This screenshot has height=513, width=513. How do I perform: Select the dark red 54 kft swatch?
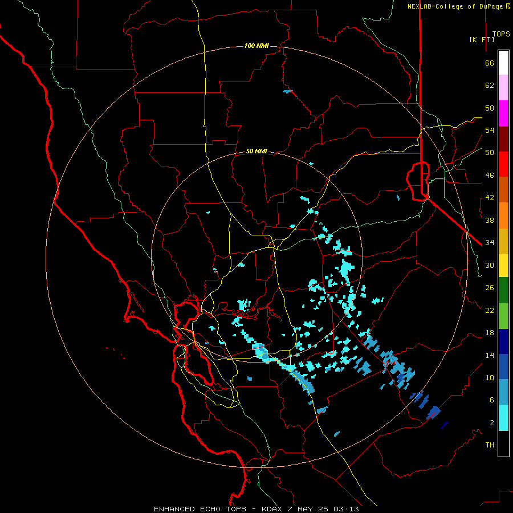[503, 139]
